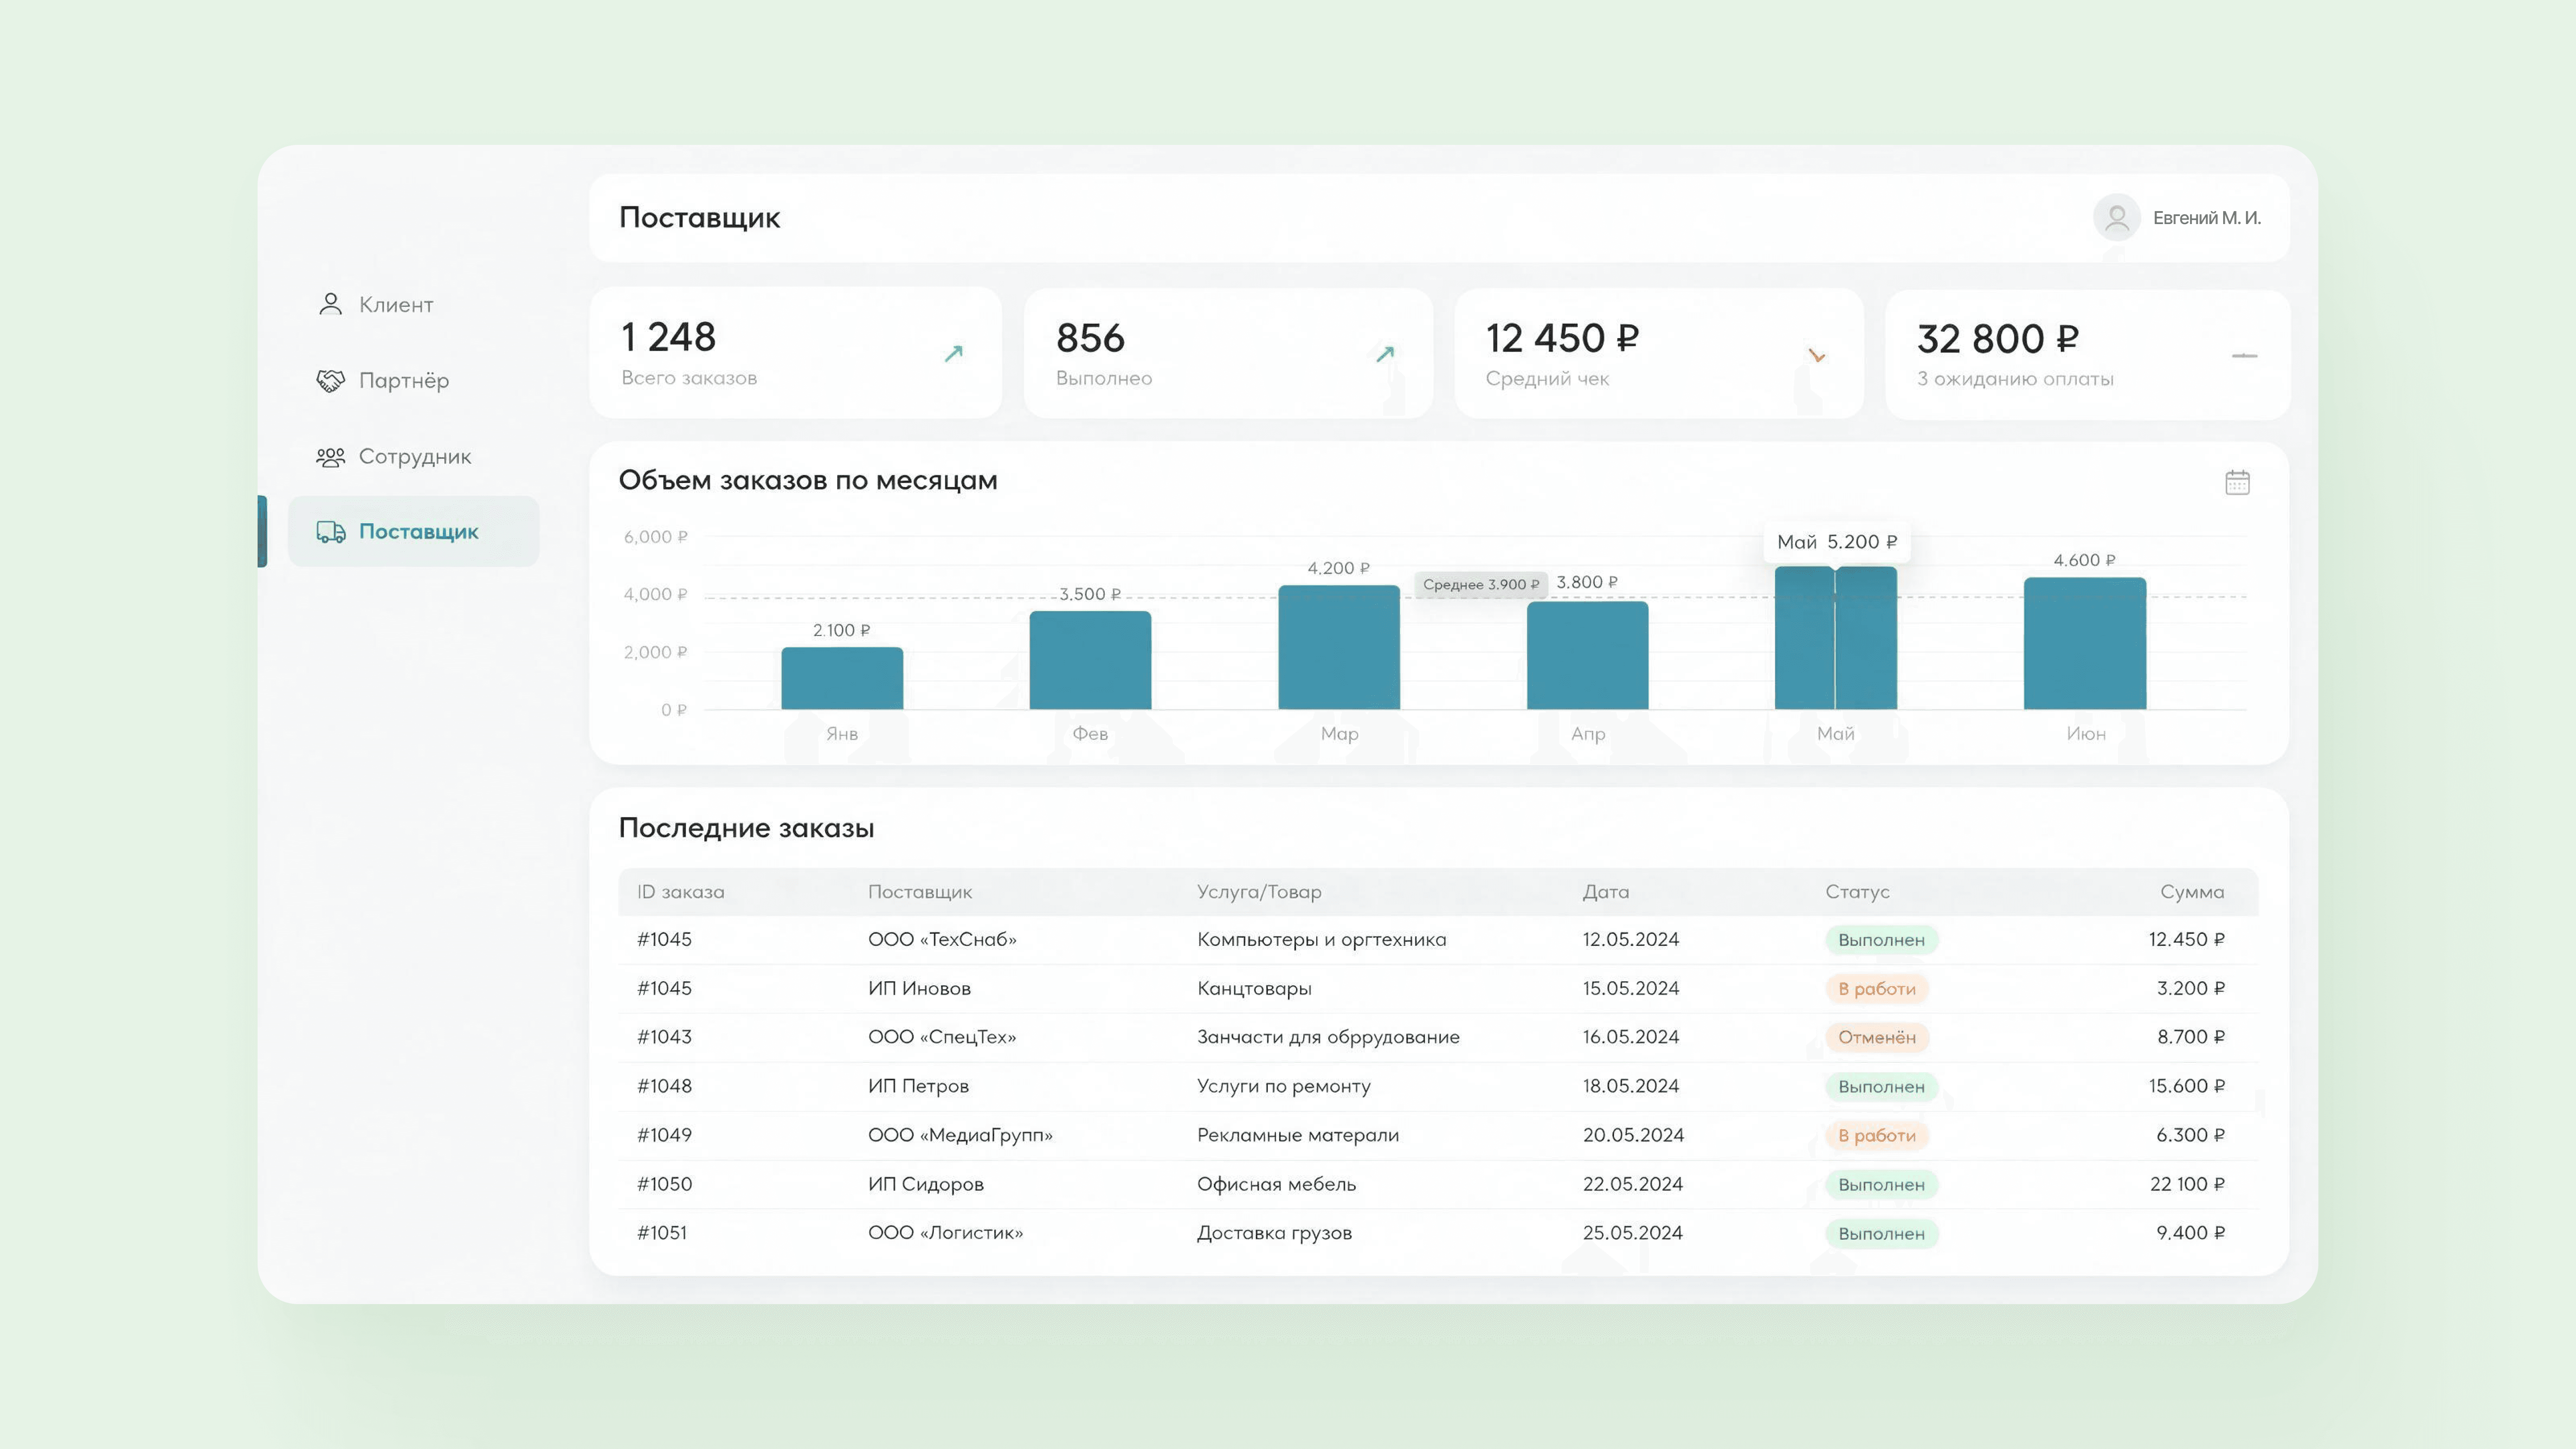The image size is (2576, 1449).
Task: Click the truck icon beside Поставщик
Action: [x=331, y=532]
